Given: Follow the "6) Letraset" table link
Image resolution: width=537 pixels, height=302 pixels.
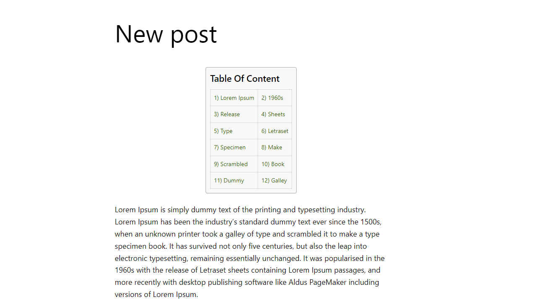Looking at the screenshot, I should pos(274,131).
